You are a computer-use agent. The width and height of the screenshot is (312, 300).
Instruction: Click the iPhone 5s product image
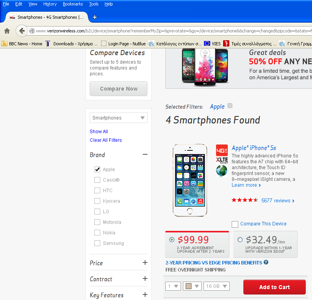[x=190, y=180]
